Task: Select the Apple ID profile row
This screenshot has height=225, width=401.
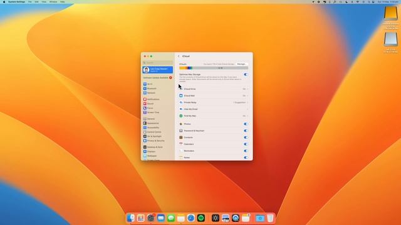Action: tap(157, 69)
